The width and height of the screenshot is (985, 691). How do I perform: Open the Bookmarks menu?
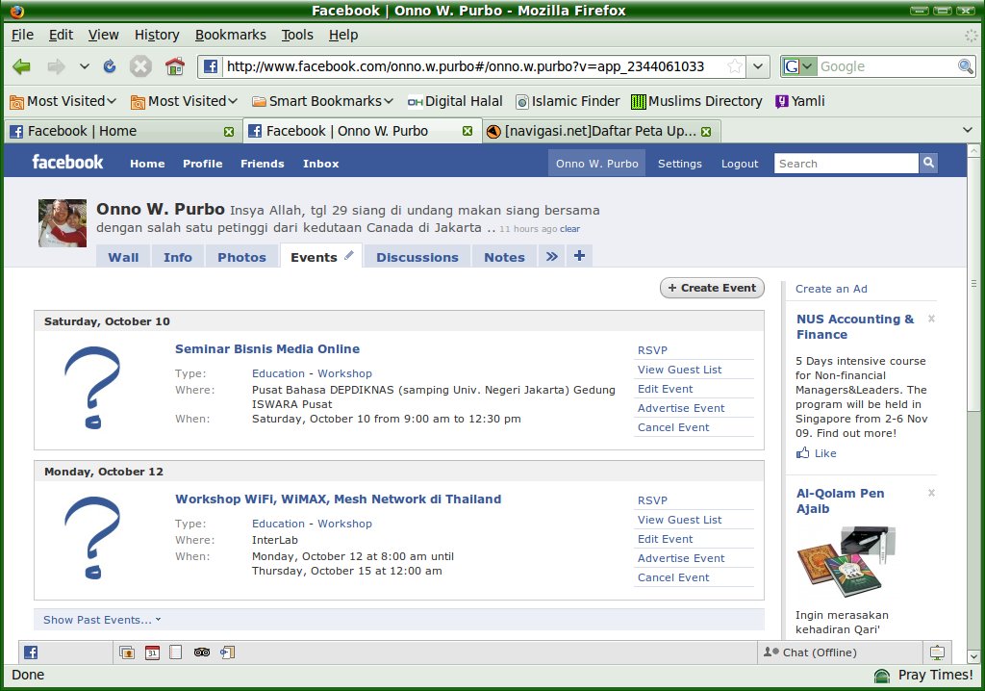pos(230,35)
